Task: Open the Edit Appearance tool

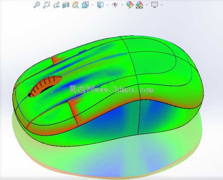Action: coord(130,5)
